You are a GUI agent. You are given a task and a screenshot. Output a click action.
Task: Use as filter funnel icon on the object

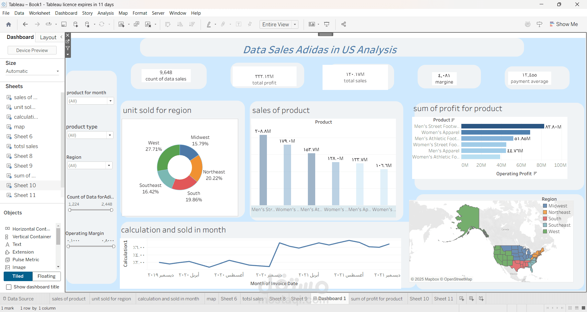[68, 48]
